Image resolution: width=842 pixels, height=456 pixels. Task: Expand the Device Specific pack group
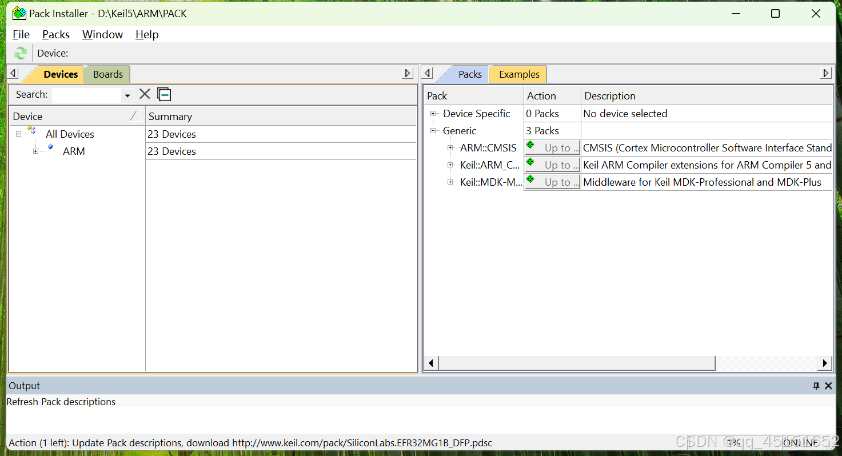pos(433,114)
